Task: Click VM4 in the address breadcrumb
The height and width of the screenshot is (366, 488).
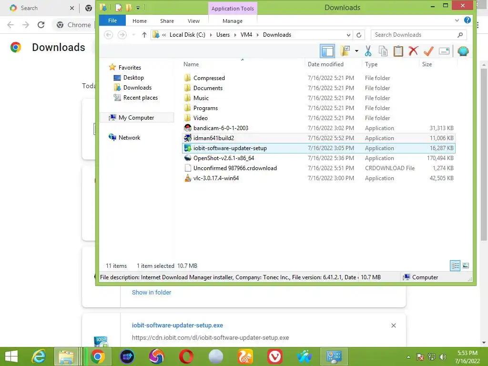Action: click(x=246, y=35)
